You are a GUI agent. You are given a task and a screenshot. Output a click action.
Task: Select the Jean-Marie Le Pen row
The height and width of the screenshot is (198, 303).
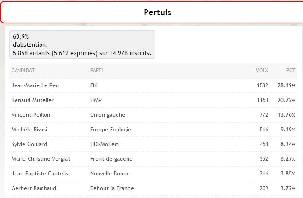(153, 85)
